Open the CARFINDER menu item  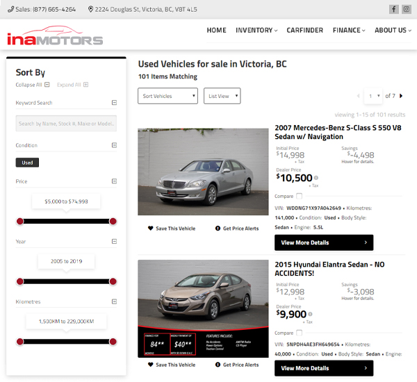[x=305, y=31]
